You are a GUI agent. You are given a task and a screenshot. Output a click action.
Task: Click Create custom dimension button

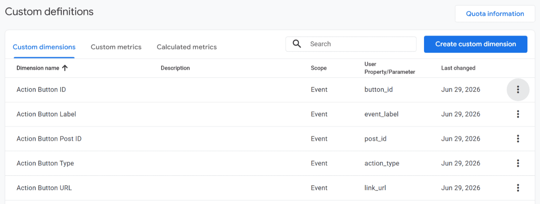475,44
